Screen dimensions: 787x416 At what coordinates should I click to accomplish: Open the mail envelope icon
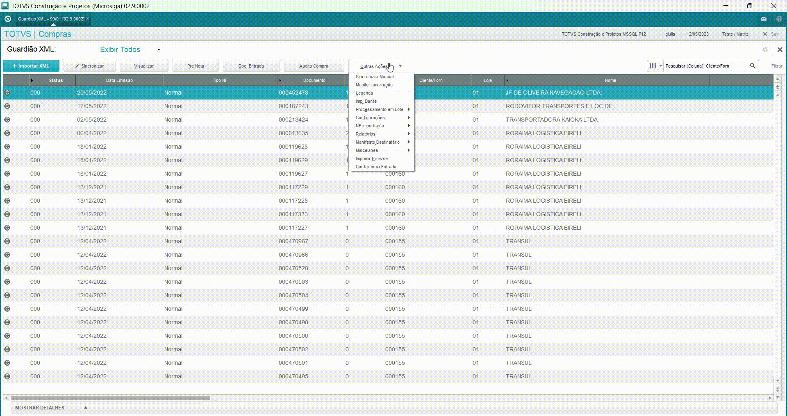(764, 19)
